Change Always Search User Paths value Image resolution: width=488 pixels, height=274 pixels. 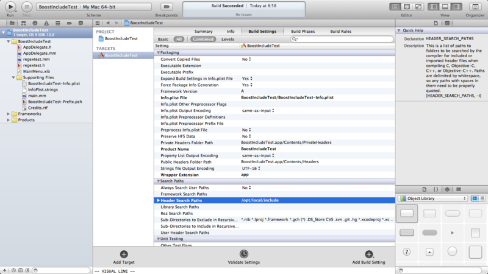246,188
